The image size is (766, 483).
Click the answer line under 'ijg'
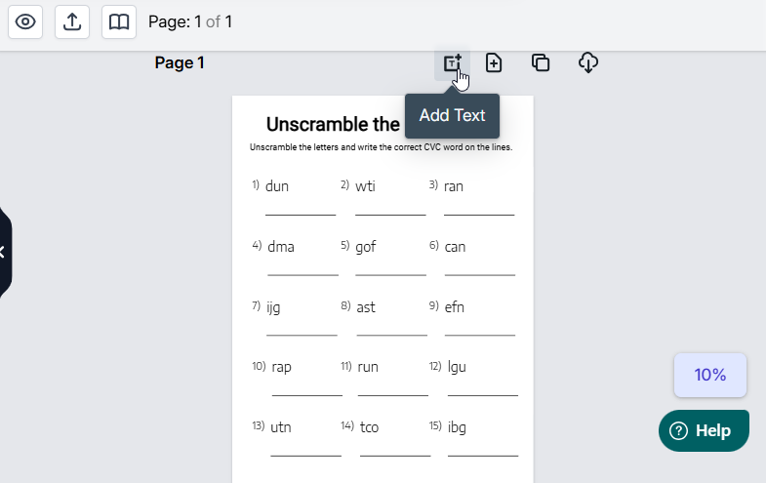pyautogui.click(x=302, y=333)
